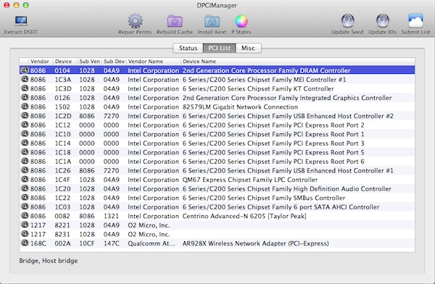Click magnifier icon for device 1C18 row
The height and width of the screenshot is (284, 435).
tap(25, 152)
